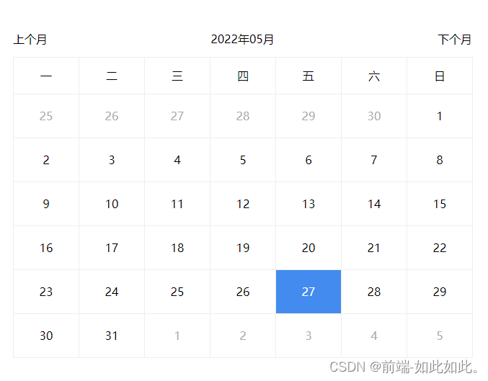Viewport: 488px width, 381px height.
Task: Click date 17
Action: point(112,248)
